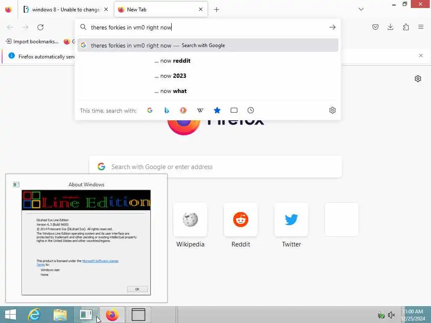The height and width of the screenshot is (323, 431).
Task: Dismiss the Firefox data notification bar
Action: 420,56
